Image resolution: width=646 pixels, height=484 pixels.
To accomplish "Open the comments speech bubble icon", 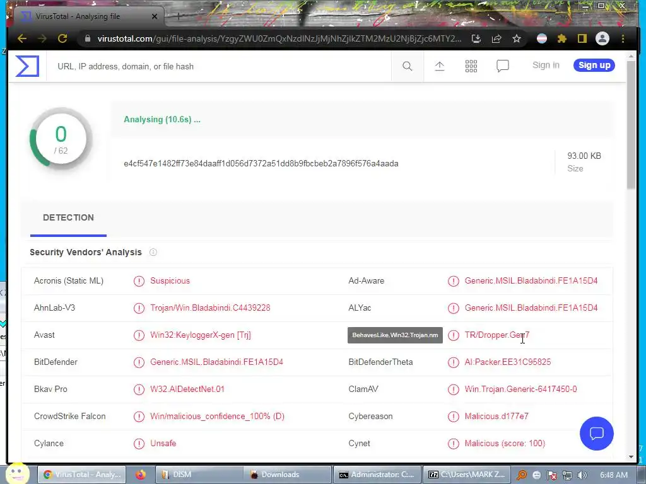I will [x=503, y=66].
